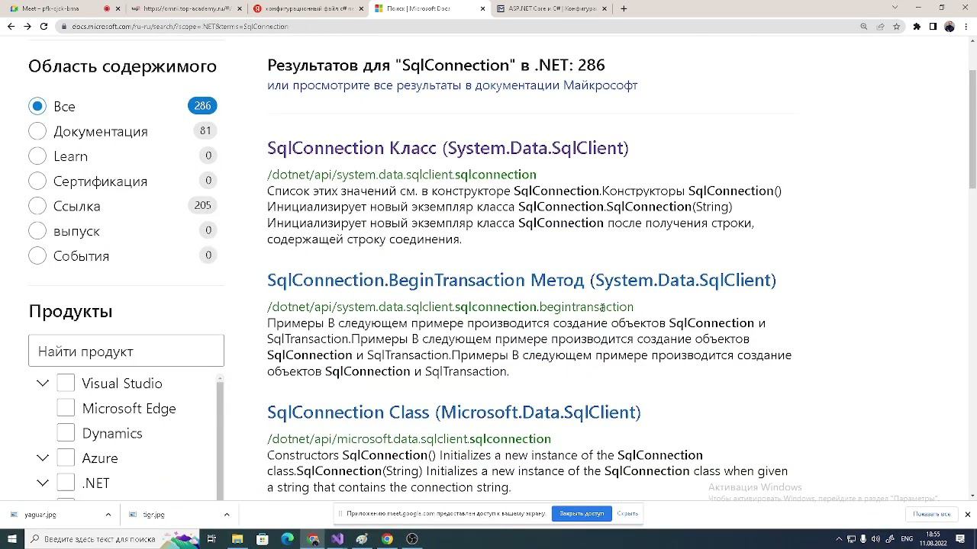This screenshot has height=549, width=977.
Task: Open the tigr.jpg download options arrow
Action: point(227,515)
